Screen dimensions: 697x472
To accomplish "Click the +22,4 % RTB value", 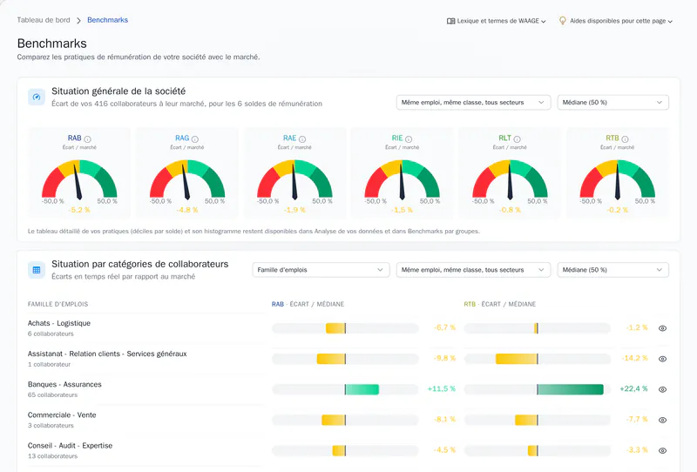I will click(633, 389).
